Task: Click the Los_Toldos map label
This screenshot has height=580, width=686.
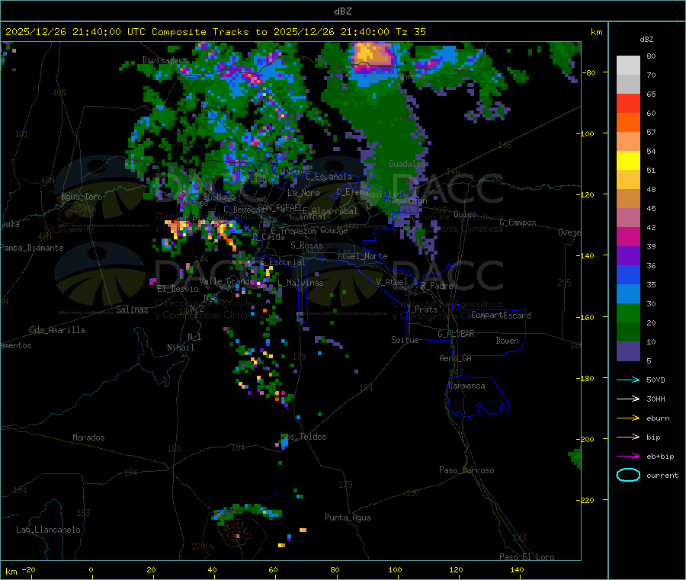Action: [303, 437]
